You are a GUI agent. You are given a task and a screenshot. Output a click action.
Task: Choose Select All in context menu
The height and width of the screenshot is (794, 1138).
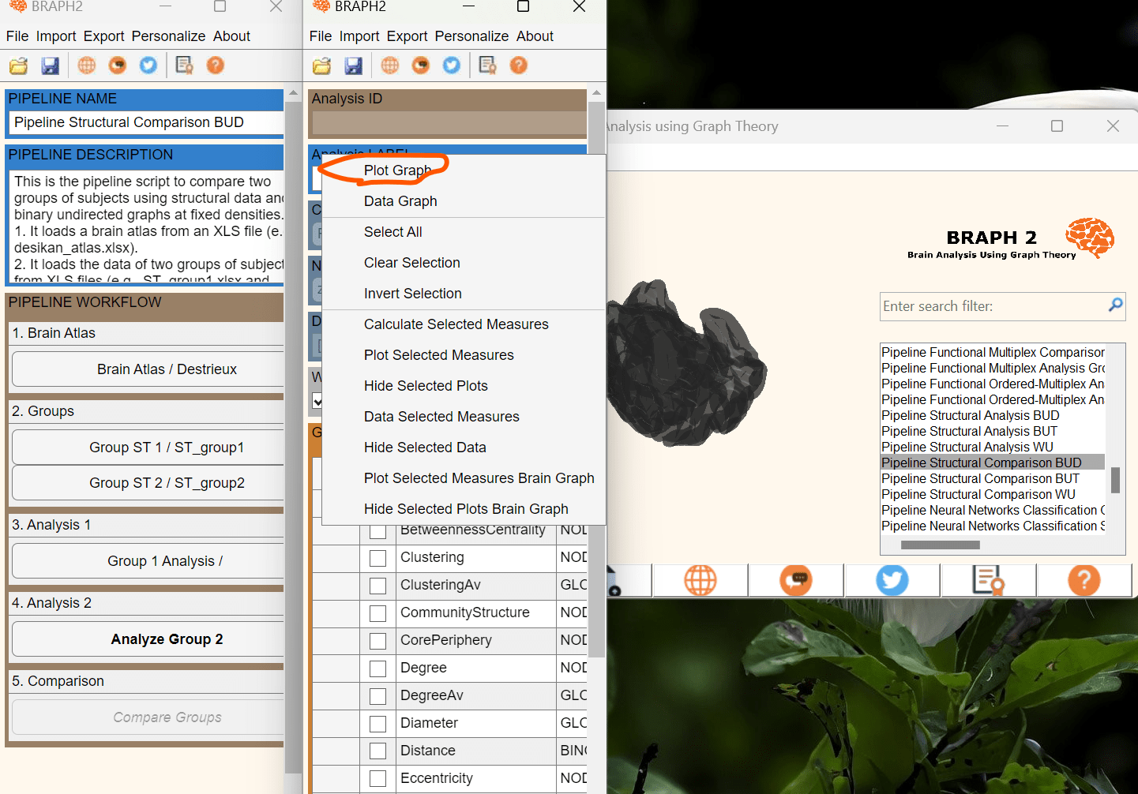(464, 232)
